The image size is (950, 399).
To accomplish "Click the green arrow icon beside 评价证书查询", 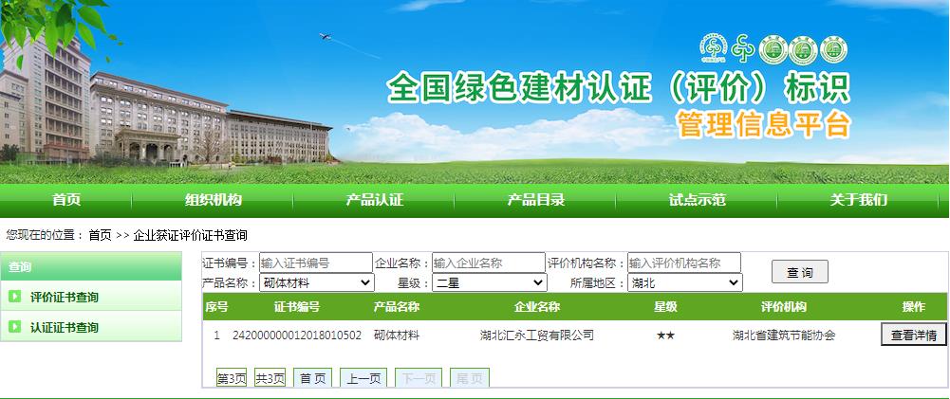I will 15,297.
